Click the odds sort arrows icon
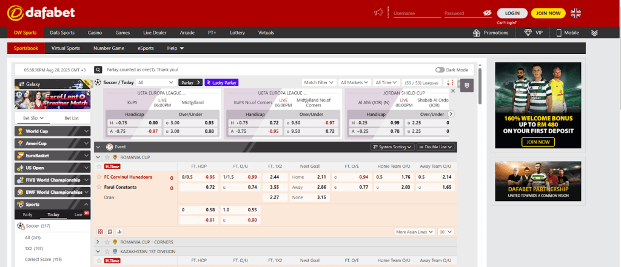 tap(449, 83)
